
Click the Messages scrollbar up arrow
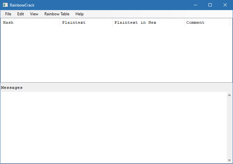coord(229,95)
